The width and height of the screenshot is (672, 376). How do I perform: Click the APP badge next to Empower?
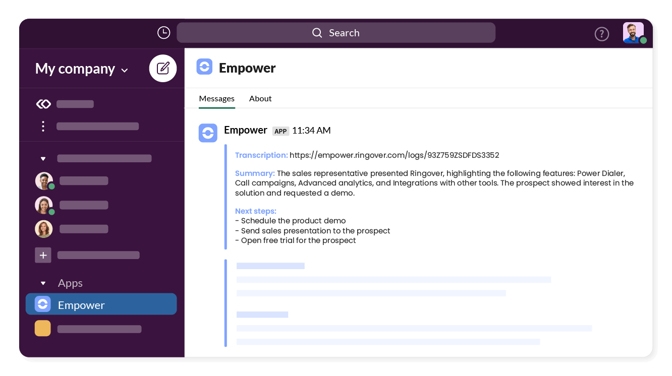tap(281, 131)
